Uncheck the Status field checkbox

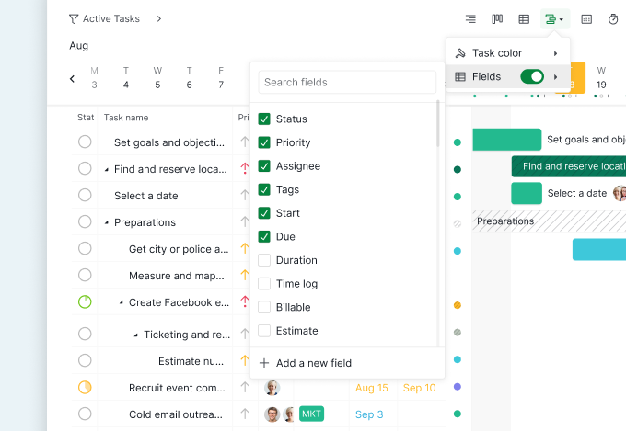(x=264, y=119)
